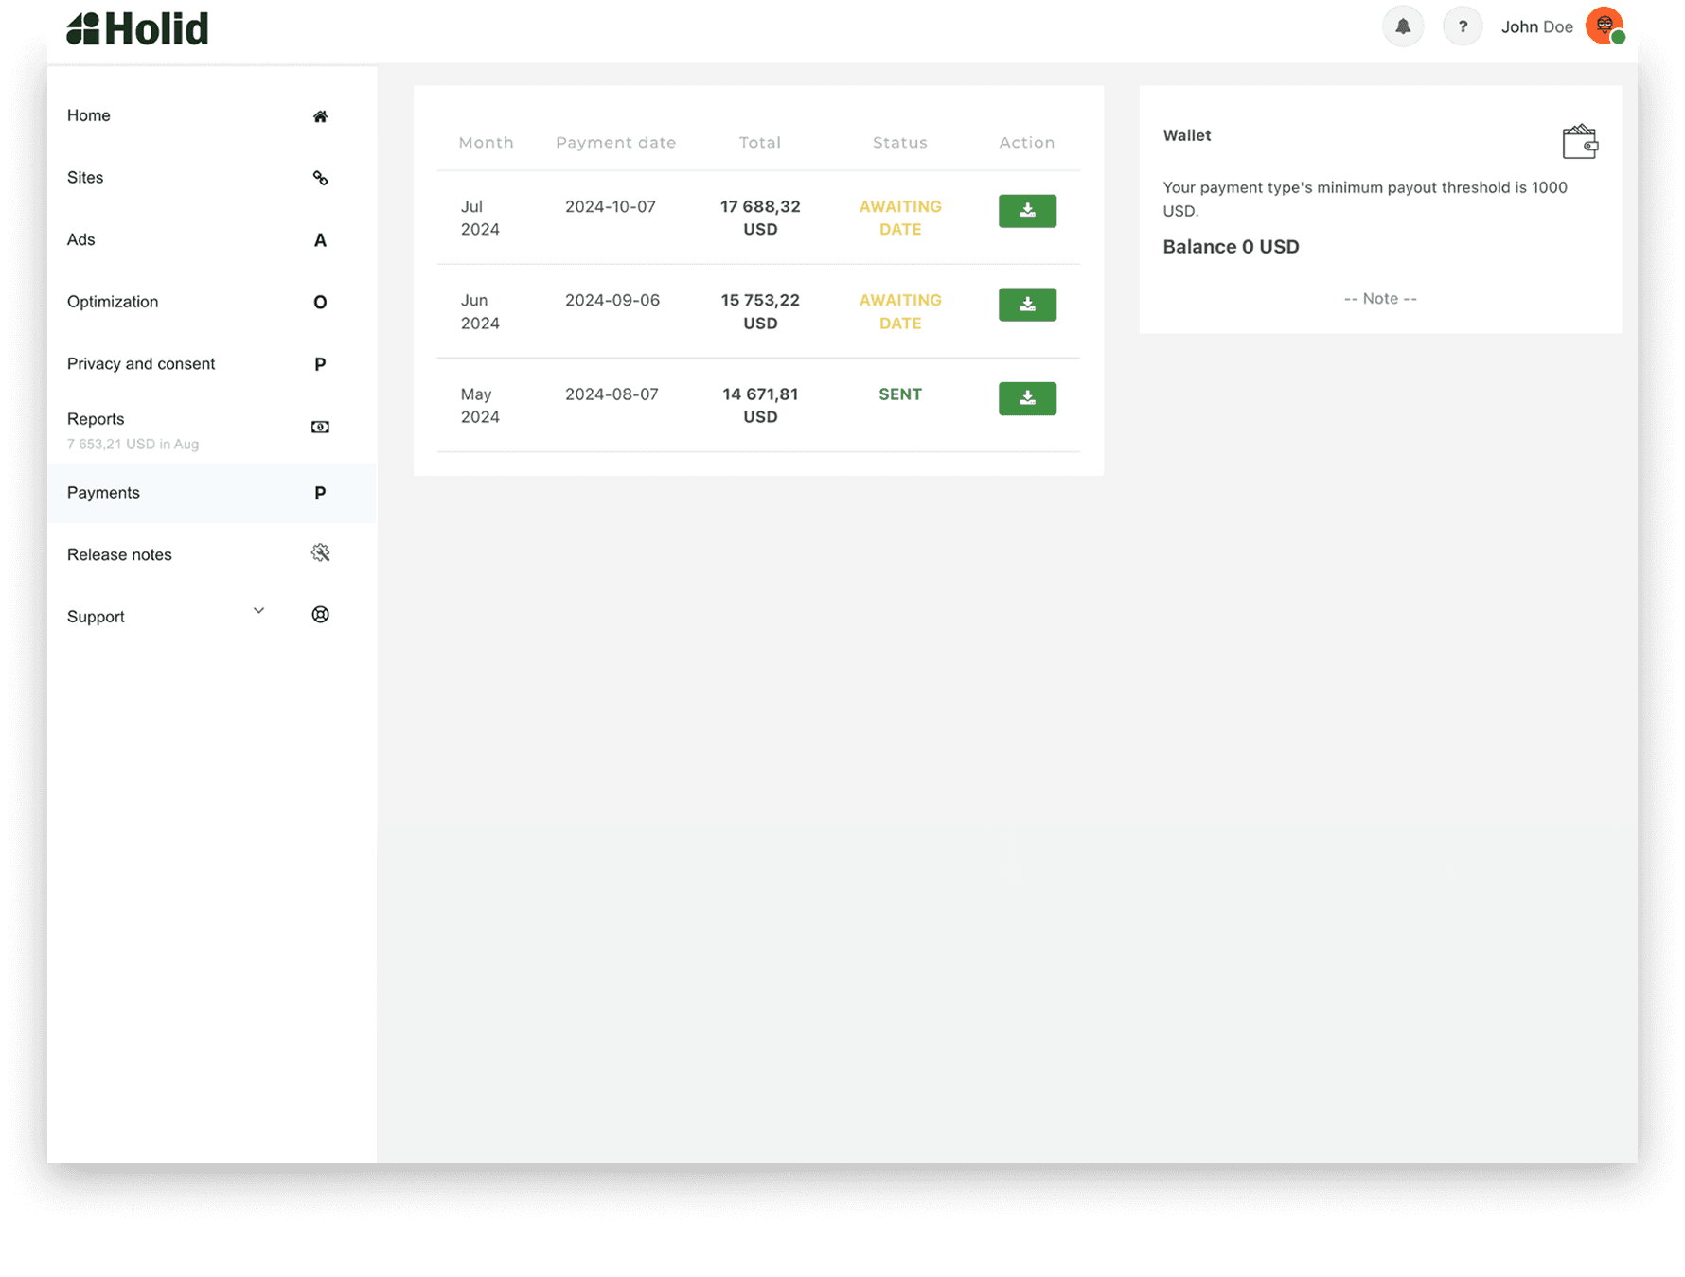Click the Sites link icon

[x=320, y=178]
